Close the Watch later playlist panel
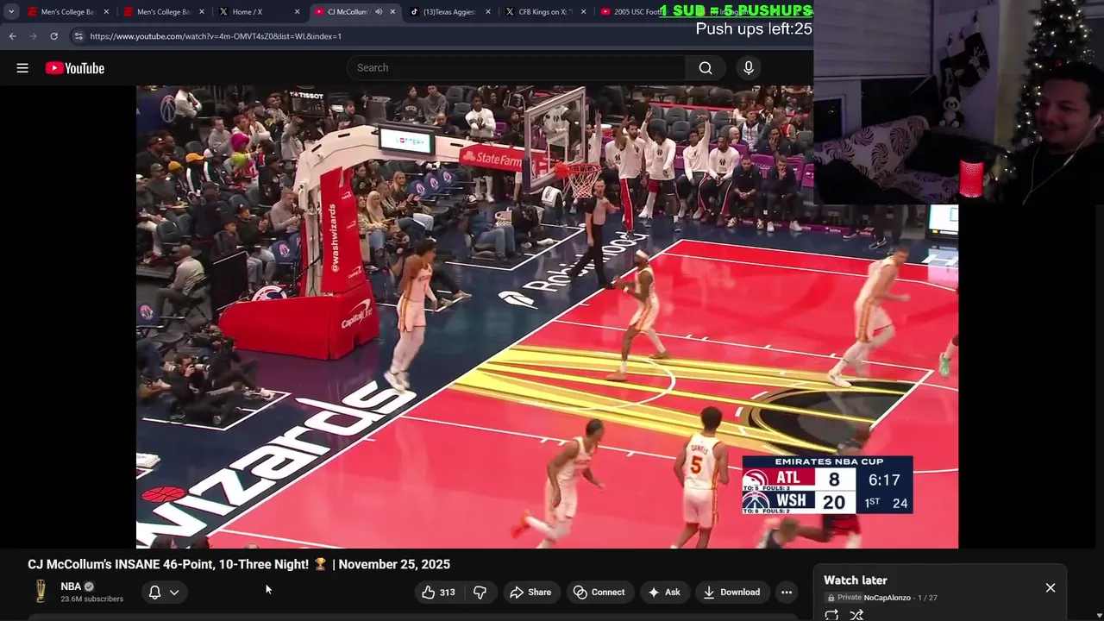This screenshot has width=1104, height=621. [1051, 587]
